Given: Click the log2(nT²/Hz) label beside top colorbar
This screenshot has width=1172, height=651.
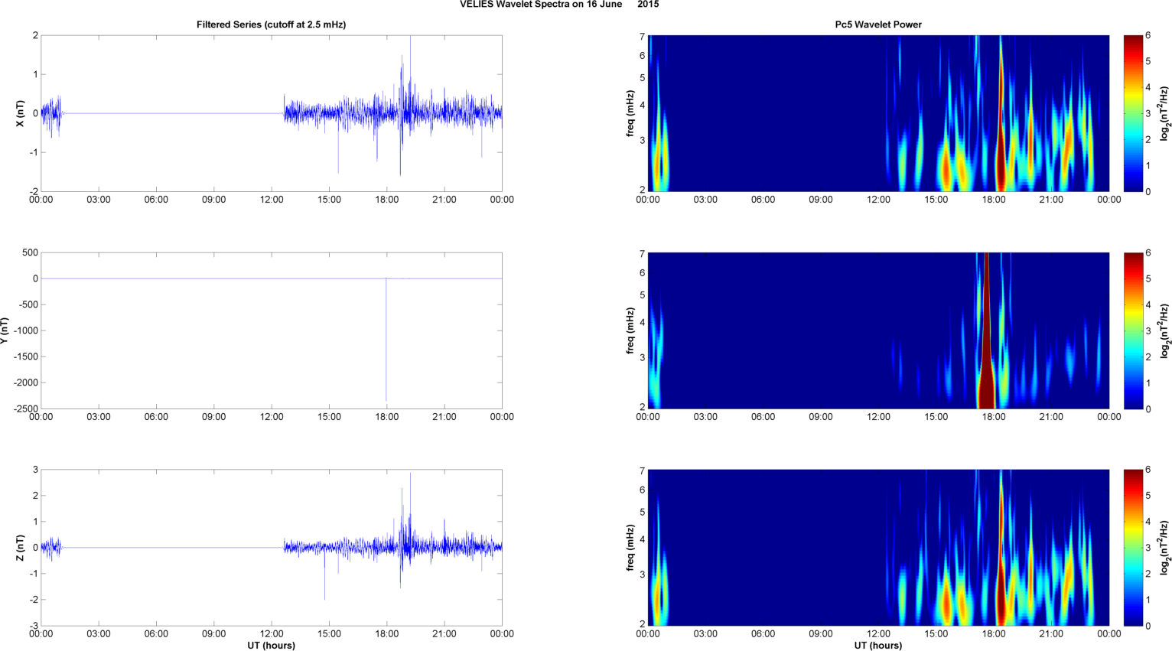Looking at the screenshot, I should (x=1164, y=113).
